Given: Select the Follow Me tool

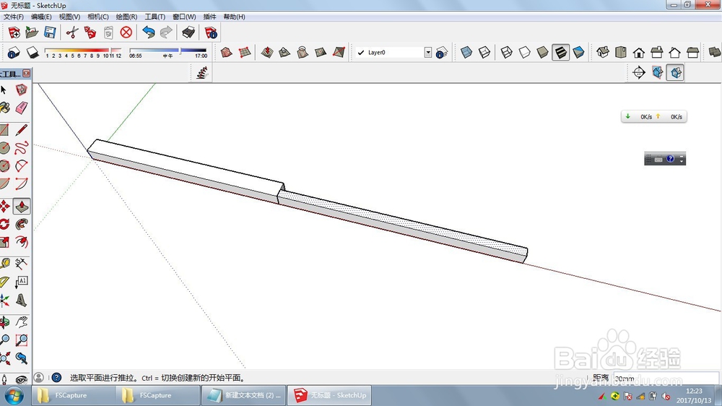Looking at the screenshot, I should point(21,225).
